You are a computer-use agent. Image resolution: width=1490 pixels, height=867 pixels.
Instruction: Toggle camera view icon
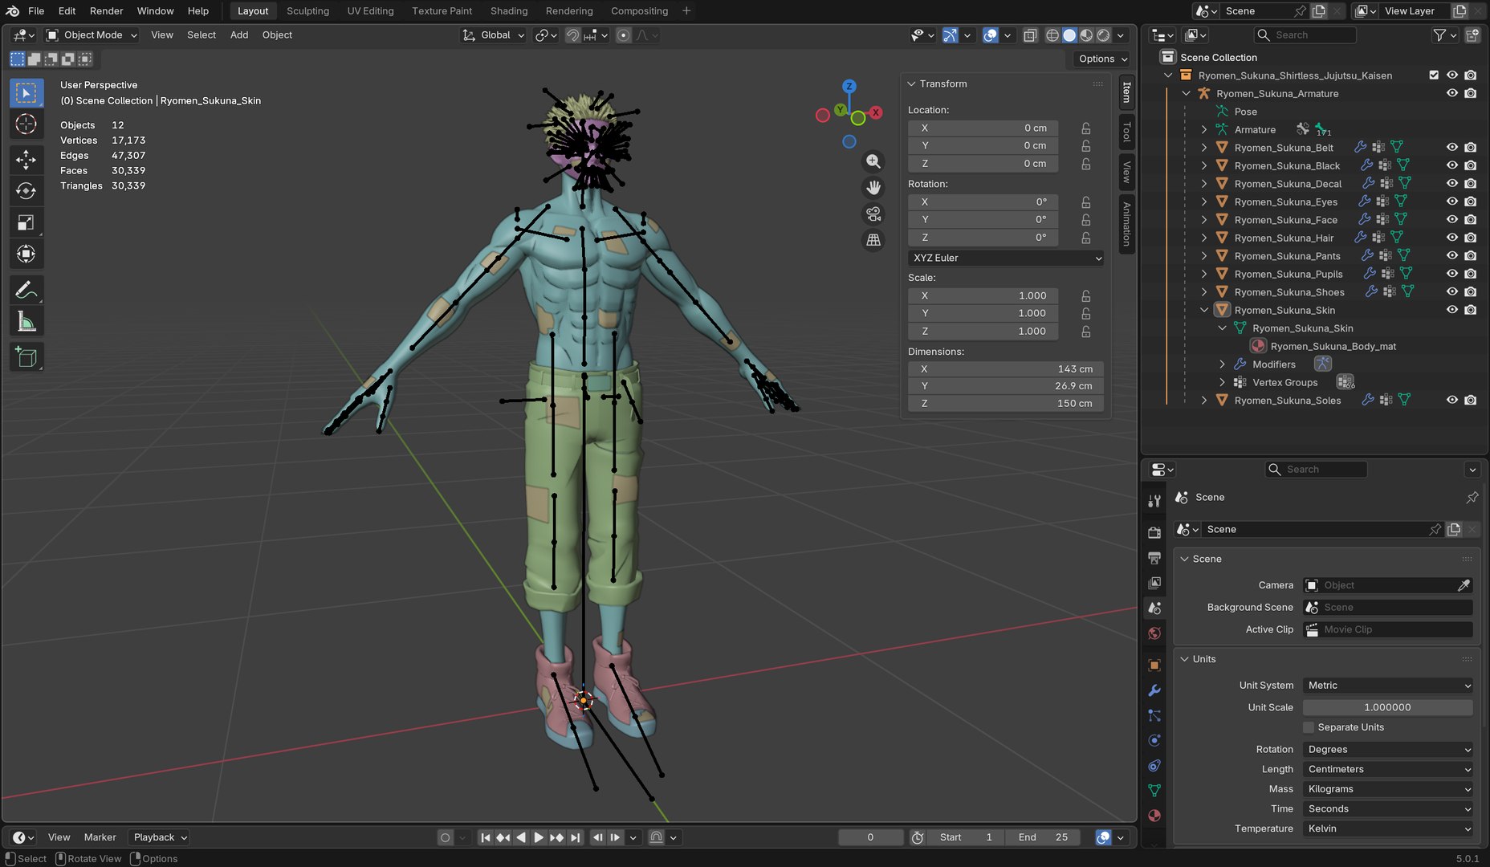873,214
